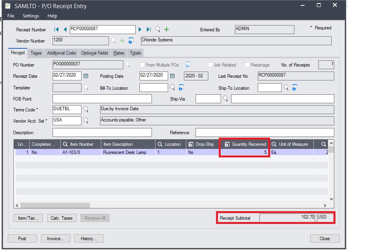Image resolution: width=371 pixels, height=251 pixels.
Task: Open Posting Date calendar picker
Action: (x=172, y=76)
